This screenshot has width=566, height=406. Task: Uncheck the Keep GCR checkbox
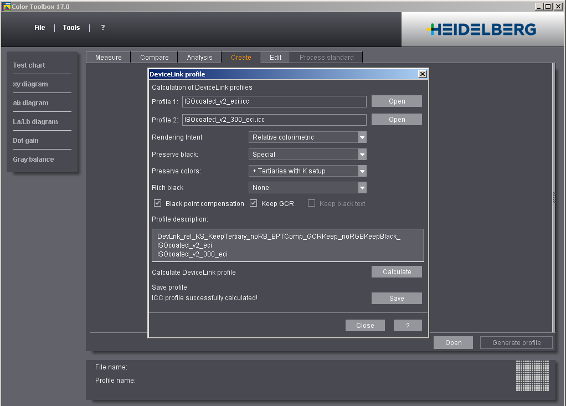(x=254, y=203)
